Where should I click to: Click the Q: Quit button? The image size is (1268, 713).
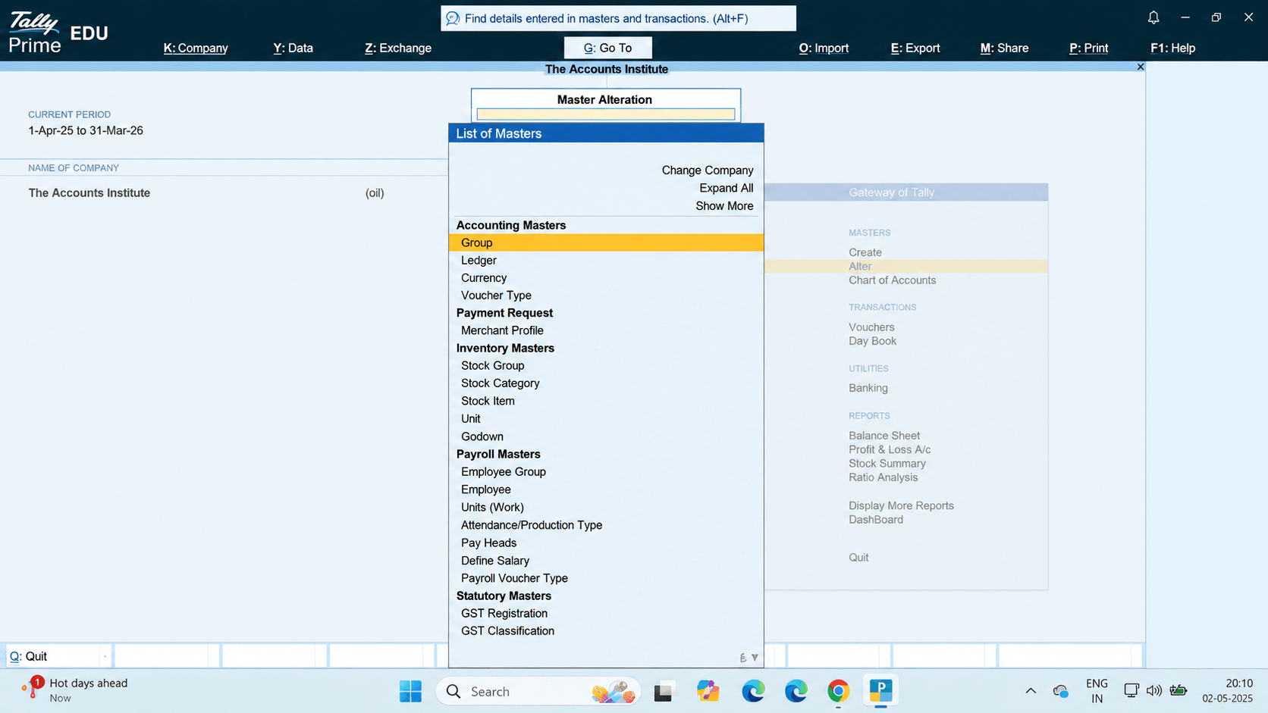click(x=58, y=656)
